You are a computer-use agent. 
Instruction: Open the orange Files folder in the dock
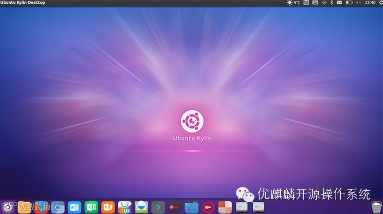click(x=24, y=207)
